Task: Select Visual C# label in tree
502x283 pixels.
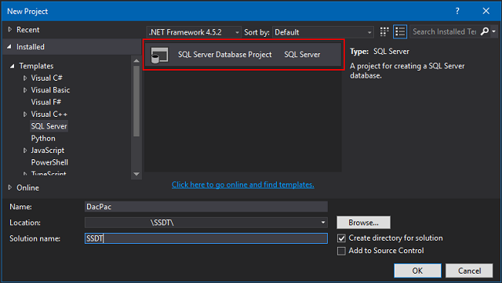Action: pos(46,78)
